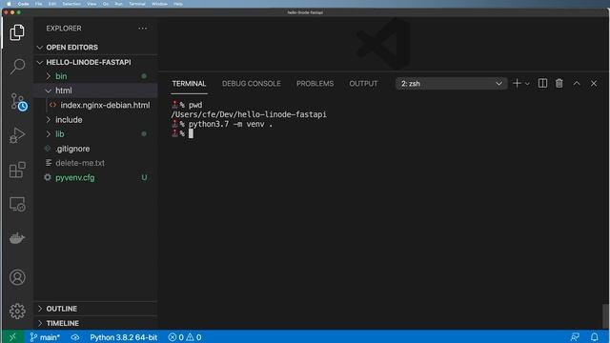Click the python3.7 -m venv . line
Image resolution: width=610 pixels, height=343 pixels.
click(x=231, y=124)
